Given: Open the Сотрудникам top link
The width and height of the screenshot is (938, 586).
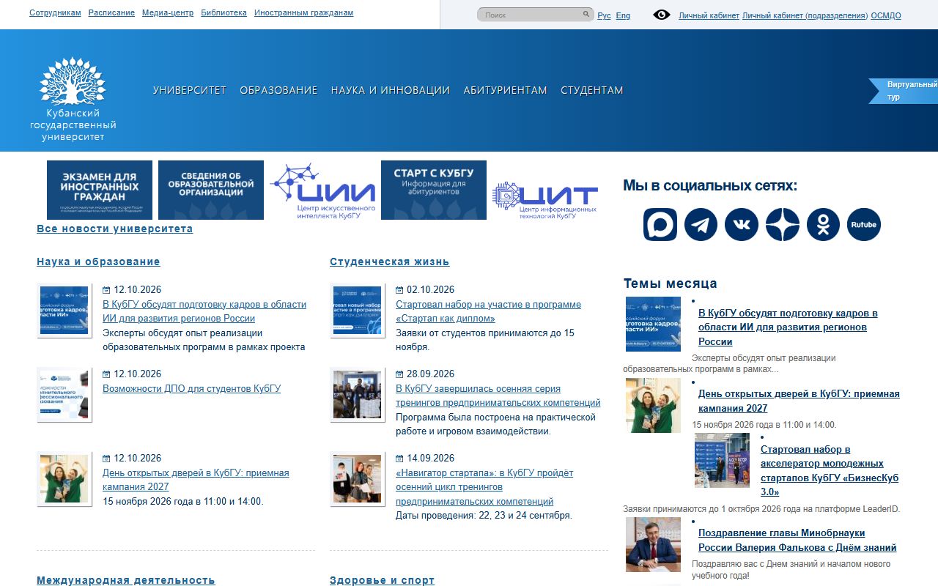Looking at the screenshot, I should tap(55, 13).
